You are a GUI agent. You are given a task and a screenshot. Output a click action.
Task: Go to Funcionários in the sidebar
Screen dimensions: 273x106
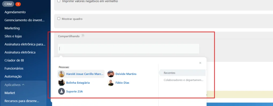pyautogui.click(x=14, y=68)
